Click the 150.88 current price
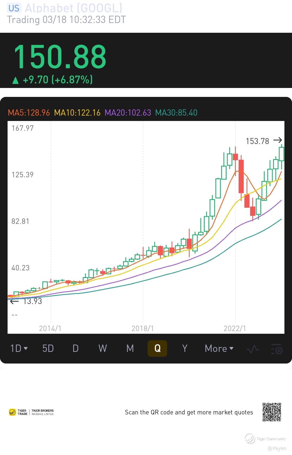The height and width of the screenshot is (455, 292). [x=60, y=57]
